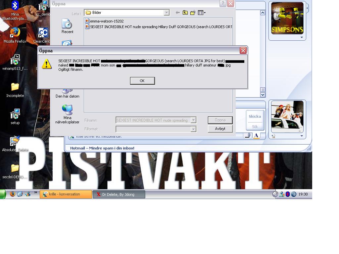
Task: Click the Simpsons display picture thumbnail
Action: 287,18
